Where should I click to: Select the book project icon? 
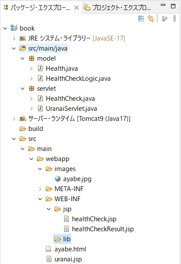coord(14,28)
